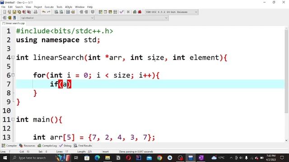
Task: Collapse the main function fold at line 11
Action: click(x=13, y=119)
